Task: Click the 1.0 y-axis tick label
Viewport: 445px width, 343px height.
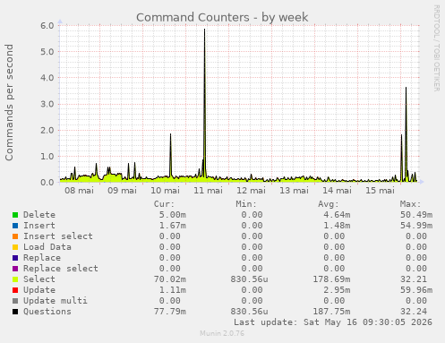Action: [47, 156]
